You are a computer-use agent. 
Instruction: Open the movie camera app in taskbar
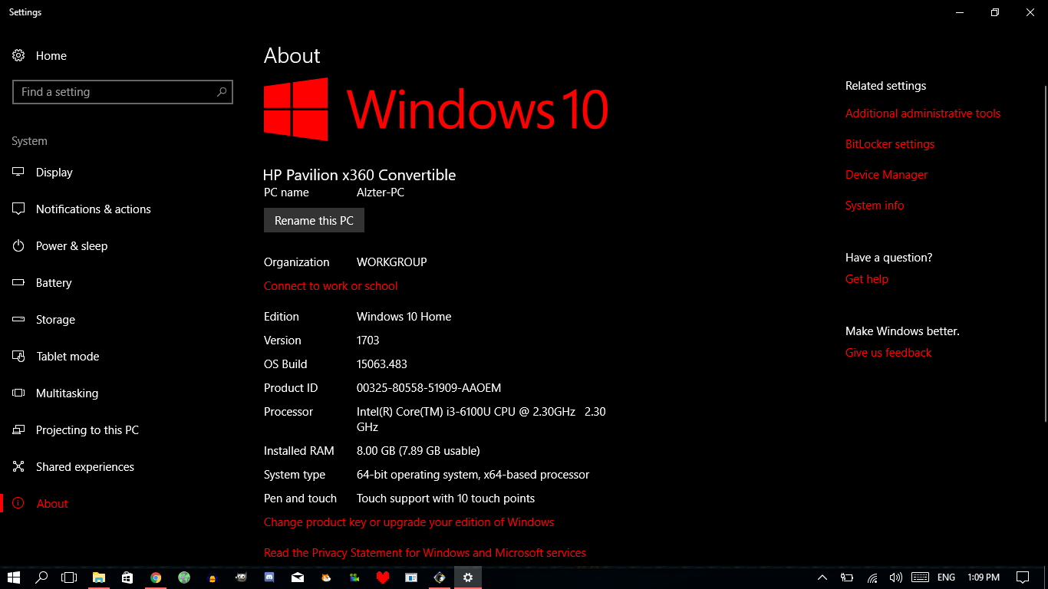coord(354,577)
